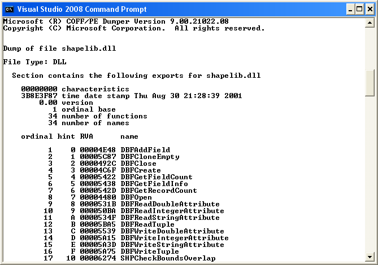Click the export name DBFWriteIntegerAttribute
This screenshot has height=265, width=378.
[x=175, y=237]
